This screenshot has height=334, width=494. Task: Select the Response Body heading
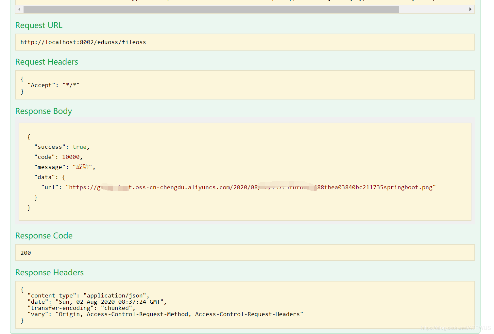(x=43, y=111)
